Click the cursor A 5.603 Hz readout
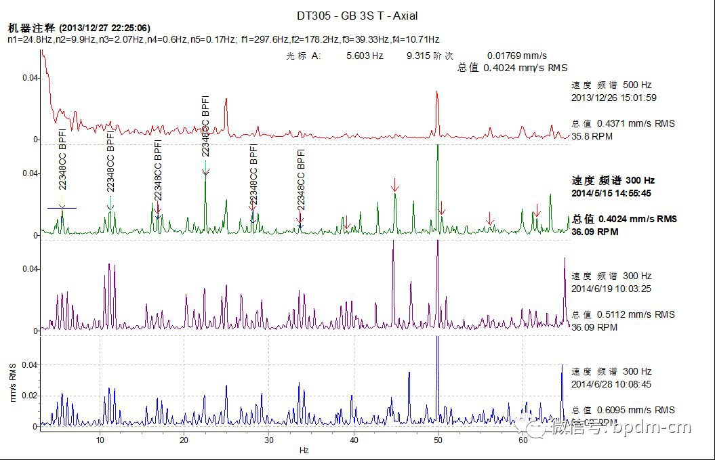The width and height of the screenshot is (715, 460). point(364,56)
